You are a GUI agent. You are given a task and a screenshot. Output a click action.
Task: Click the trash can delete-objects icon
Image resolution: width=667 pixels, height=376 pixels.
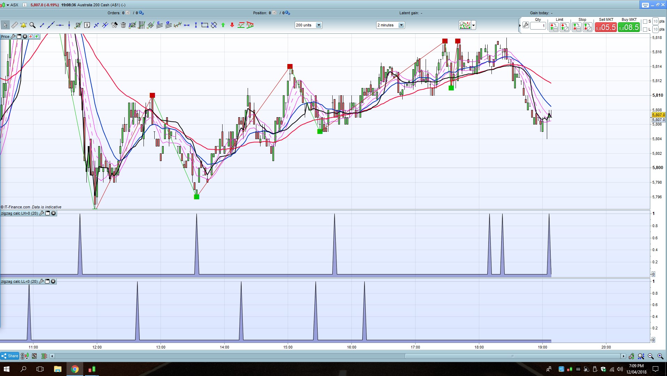click(123, 25)
